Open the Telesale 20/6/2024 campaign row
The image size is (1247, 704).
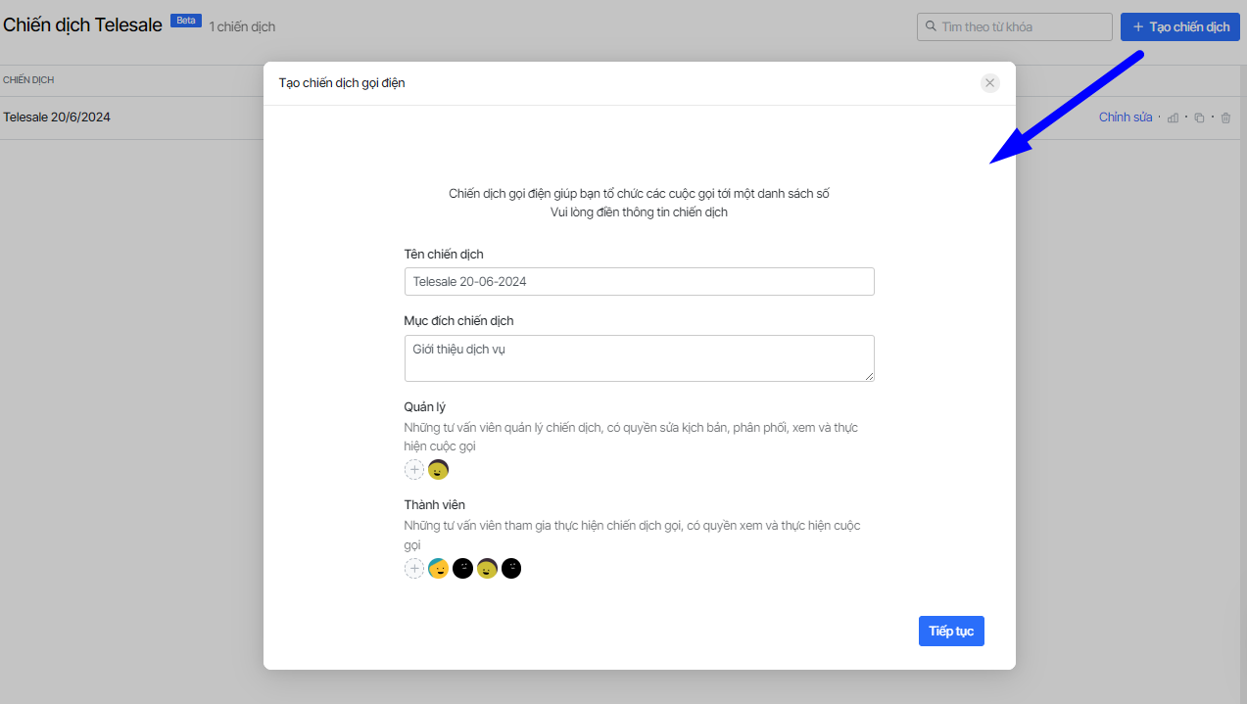(x=57, y=117)
